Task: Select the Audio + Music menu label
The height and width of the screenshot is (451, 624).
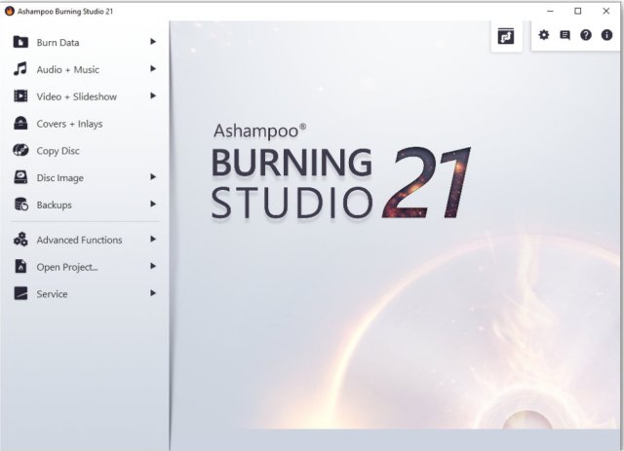Action: pyautogui.click(x=67, y=69)
